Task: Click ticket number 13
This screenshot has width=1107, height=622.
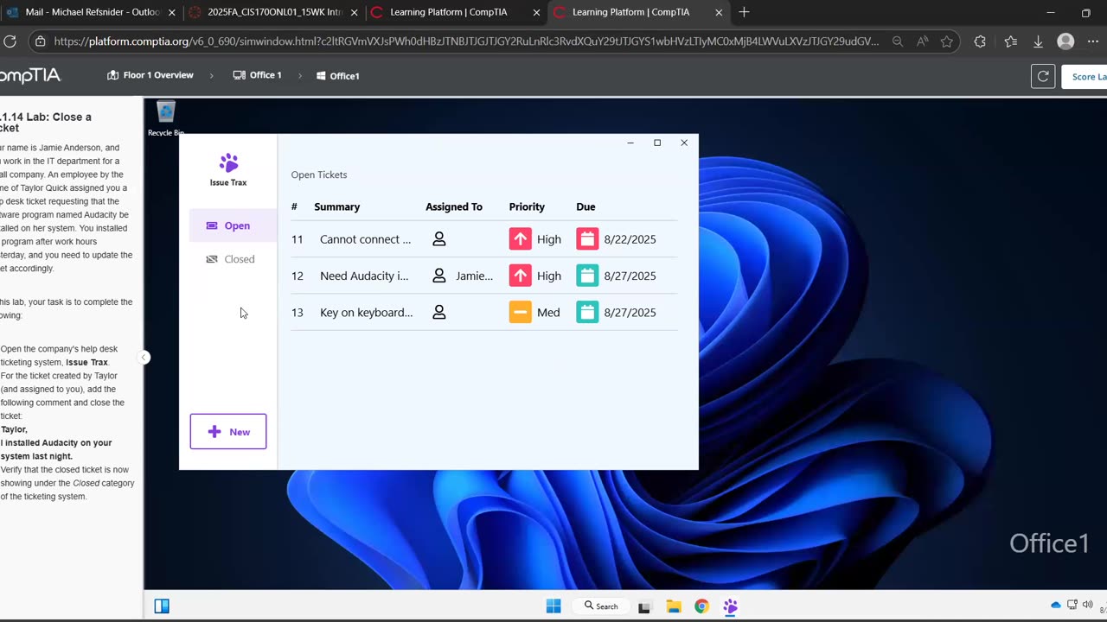Action: pos(298,312)
